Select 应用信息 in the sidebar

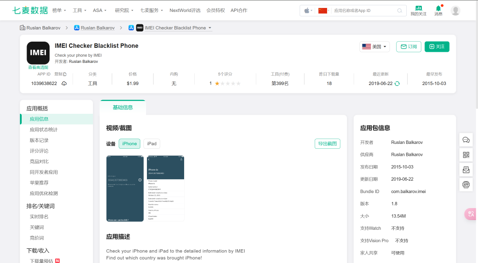(56, 119)
